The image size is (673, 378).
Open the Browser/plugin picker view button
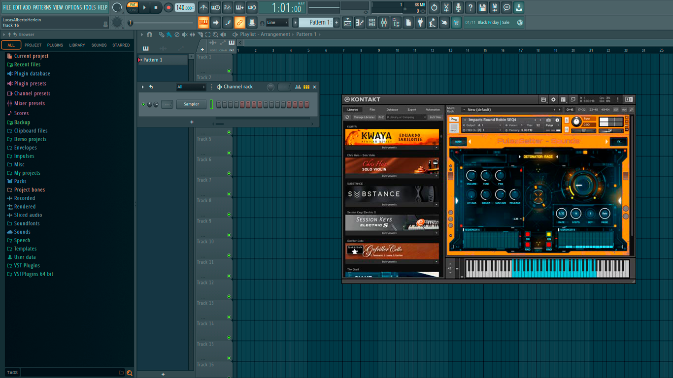click(x=396, y=22)
